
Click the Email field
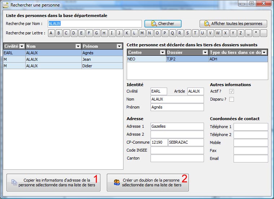tap(251, 159)
